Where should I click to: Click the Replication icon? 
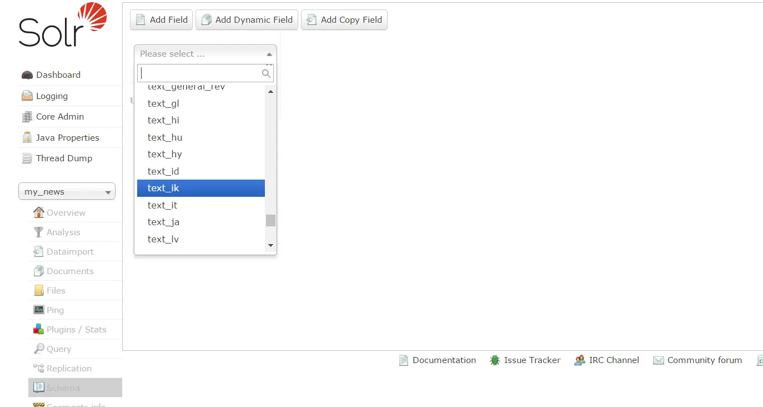point(38,368)
